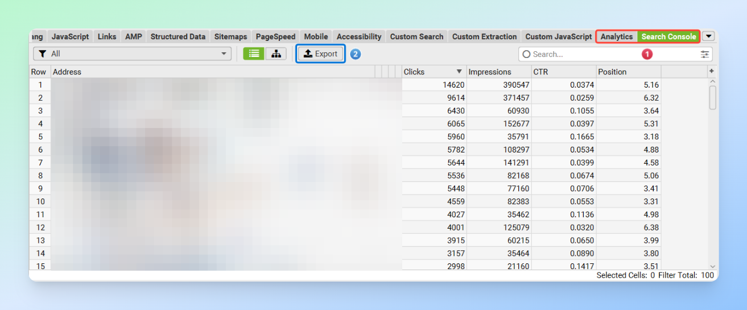747x310 pixels.
Task: Click the vertical scrollbar thumb
Action: tap(713, 97)
